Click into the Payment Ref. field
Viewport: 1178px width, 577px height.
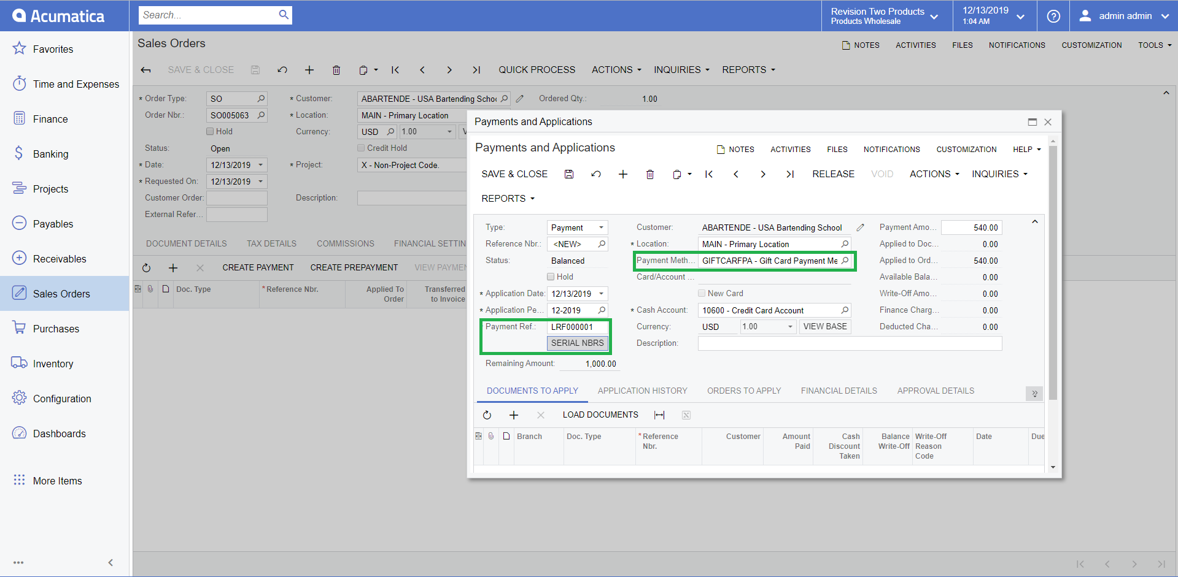[577, 327]
